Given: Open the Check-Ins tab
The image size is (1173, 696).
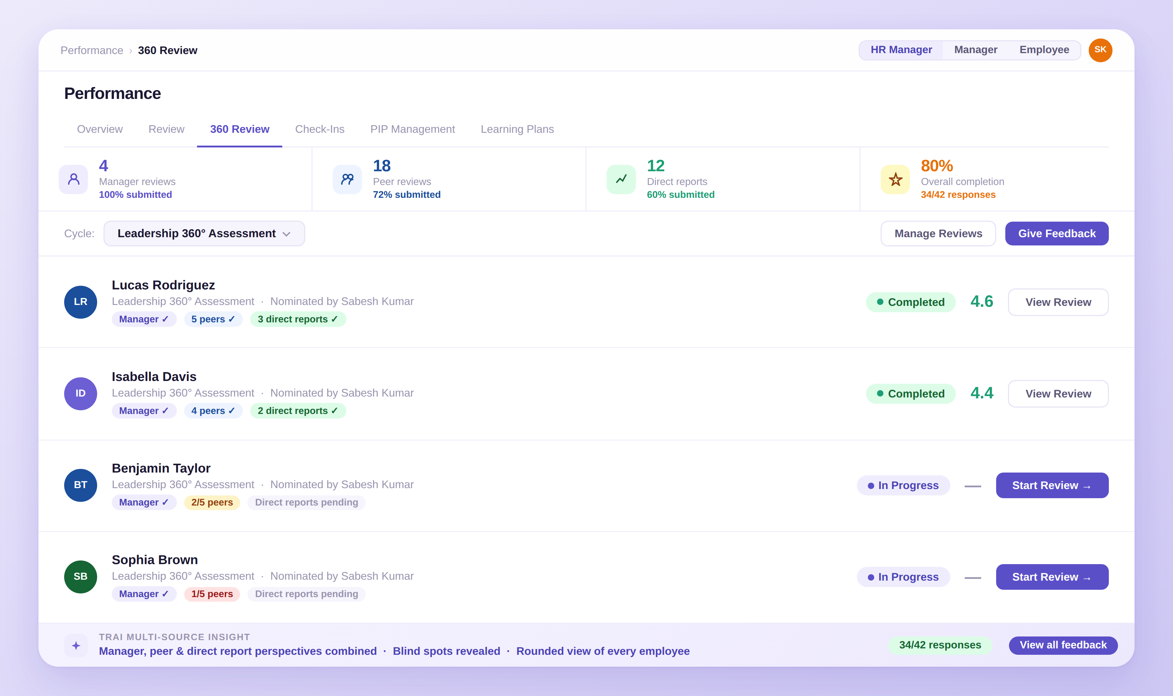Looking at the screenshot, I should (x=320, y=129).
